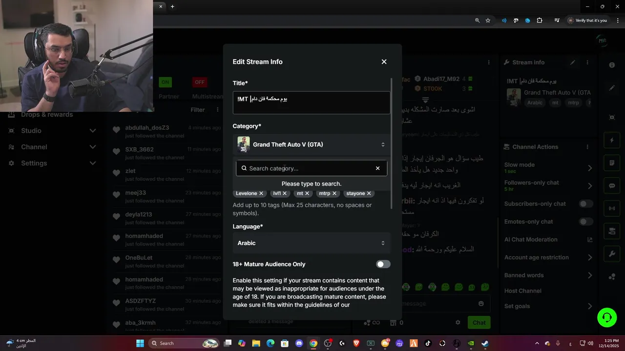Click the green headset support button
625x351 pixels.
pos(607,318)
